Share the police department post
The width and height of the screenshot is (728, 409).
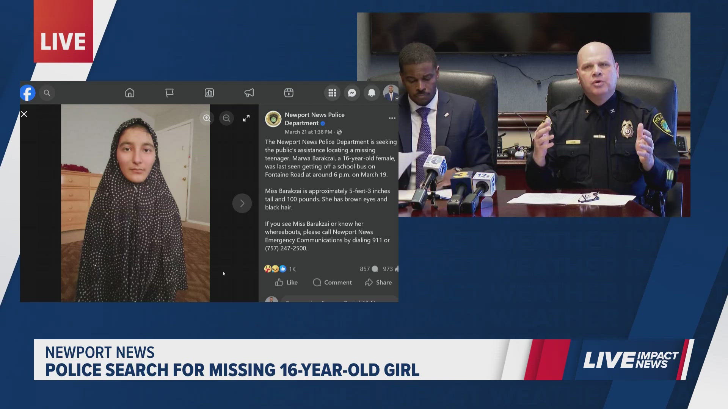pyautogui.click(x=378, y=283)
